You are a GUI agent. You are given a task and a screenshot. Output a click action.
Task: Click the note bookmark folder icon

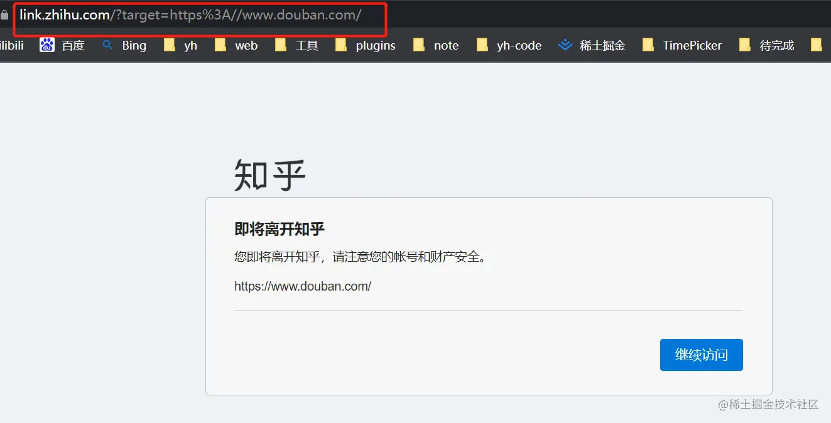[x=418, y=45]
